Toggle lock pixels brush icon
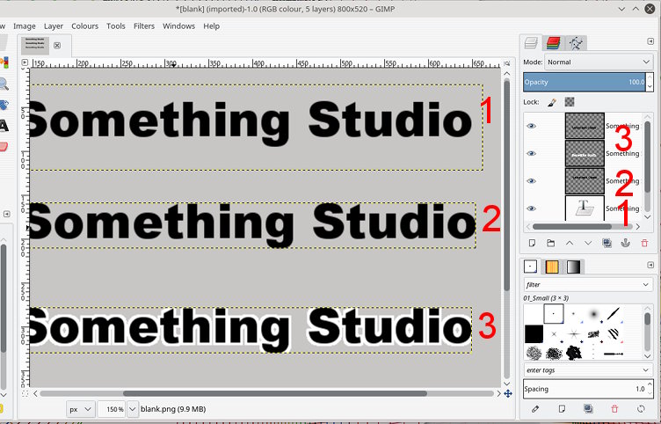 tap(552, 102)
